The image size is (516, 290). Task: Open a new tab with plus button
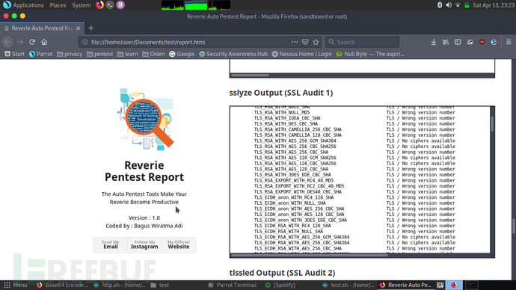coord(91,28)
